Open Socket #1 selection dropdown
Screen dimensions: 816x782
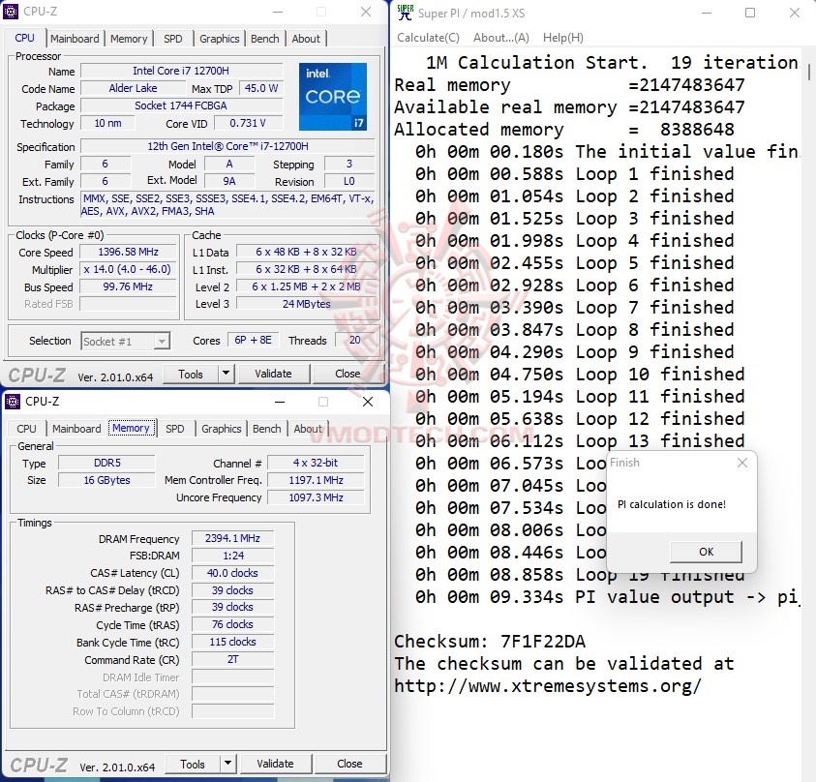tap(126, 342)
